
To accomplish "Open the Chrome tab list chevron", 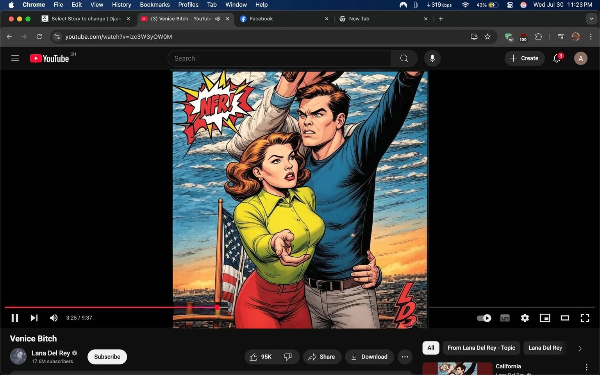I will [591, 18].
